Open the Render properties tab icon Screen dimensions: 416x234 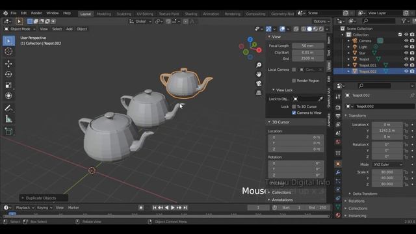point(338,107)
